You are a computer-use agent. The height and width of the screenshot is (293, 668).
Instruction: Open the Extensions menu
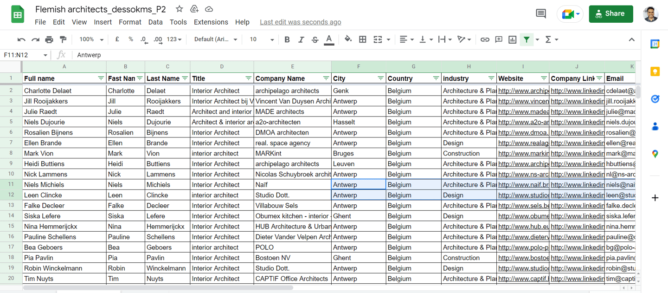211,22
